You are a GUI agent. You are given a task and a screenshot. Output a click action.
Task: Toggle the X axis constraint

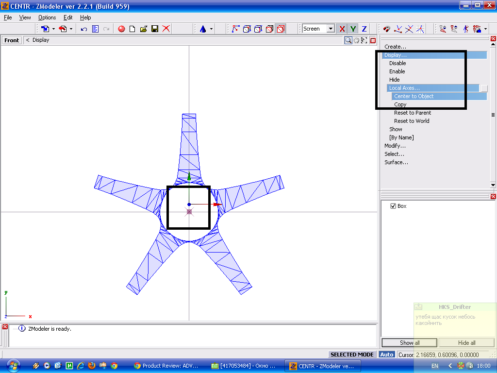coord(342,29)
